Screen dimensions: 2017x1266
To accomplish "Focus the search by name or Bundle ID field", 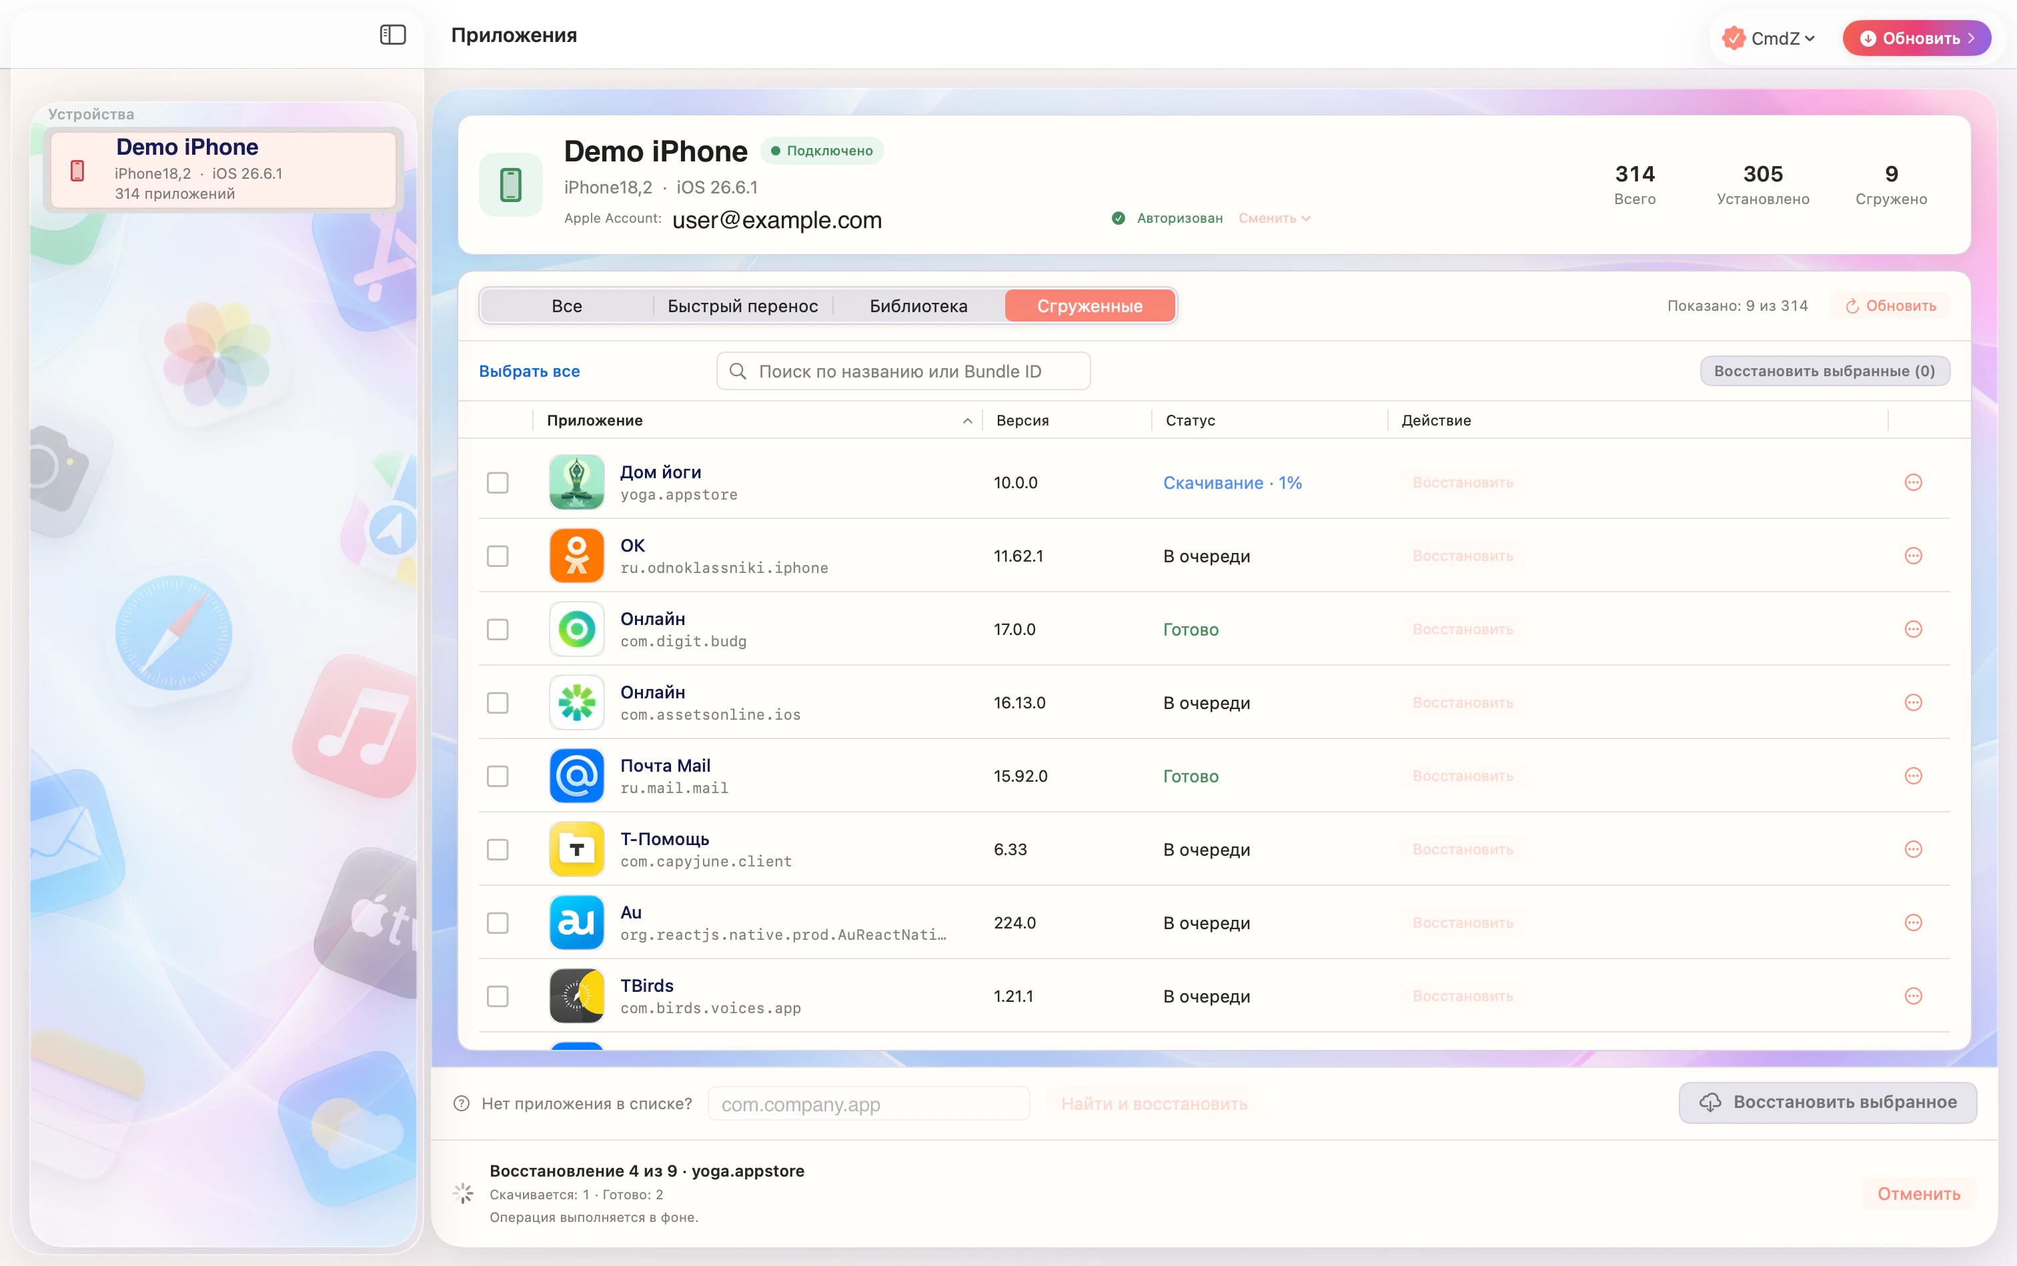I will pyautogui.click(x=903, y=371).
